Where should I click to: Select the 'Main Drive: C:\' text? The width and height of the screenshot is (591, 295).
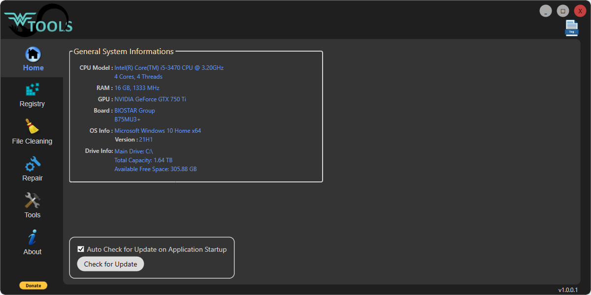tap(133, 151)
